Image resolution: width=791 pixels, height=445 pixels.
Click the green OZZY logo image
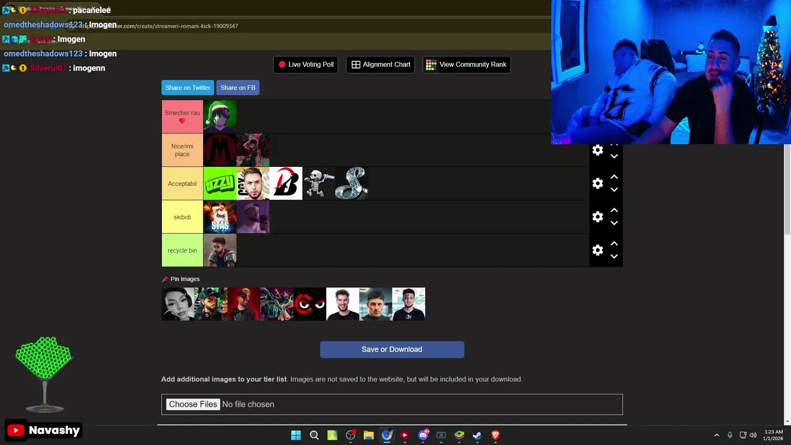tap(220, 184)
